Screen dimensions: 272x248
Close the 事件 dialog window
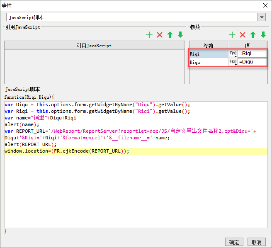[265, 5]
